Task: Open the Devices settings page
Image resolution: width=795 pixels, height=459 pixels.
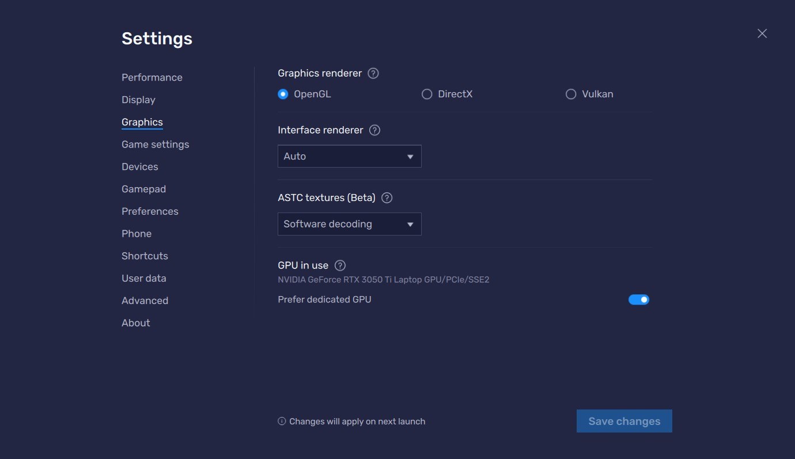Action: (139, 166)
